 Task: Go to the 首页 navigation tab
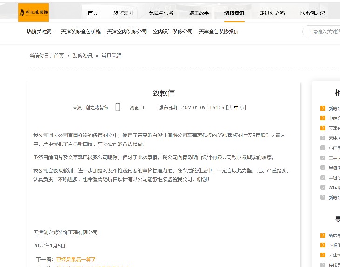pyautogui.click(x=93, y=13)
